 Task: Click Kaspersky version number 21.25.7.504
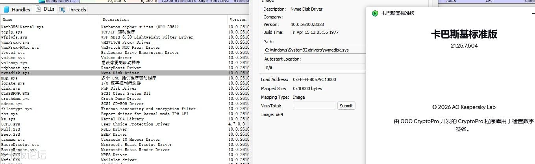[464, 46]
